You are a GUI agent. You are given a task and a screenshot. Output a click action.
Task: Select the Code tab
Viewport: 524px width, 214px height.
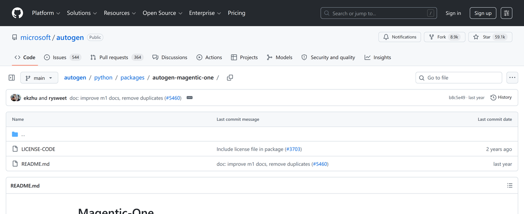click(25, 58)
